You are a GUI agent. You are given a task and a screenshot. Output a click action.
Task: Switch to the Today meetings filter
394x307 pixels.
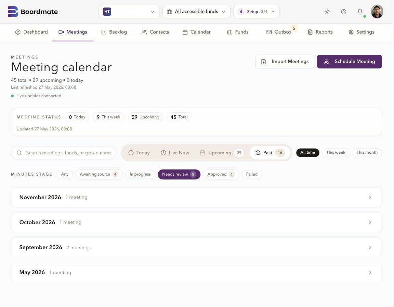139,153
